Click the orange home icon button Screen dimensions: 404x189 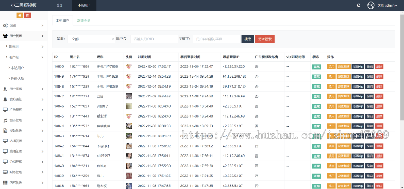pyautogui.click(x=20, y=15)
